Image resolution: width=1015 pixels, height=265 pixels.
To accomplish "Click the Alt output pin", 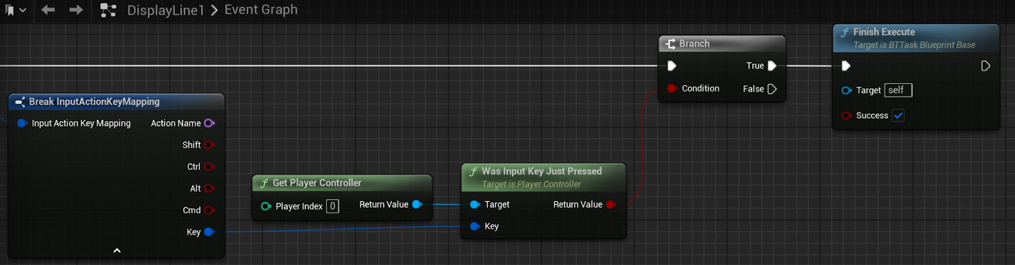I will pyautogui.click(x=209, y=188).
